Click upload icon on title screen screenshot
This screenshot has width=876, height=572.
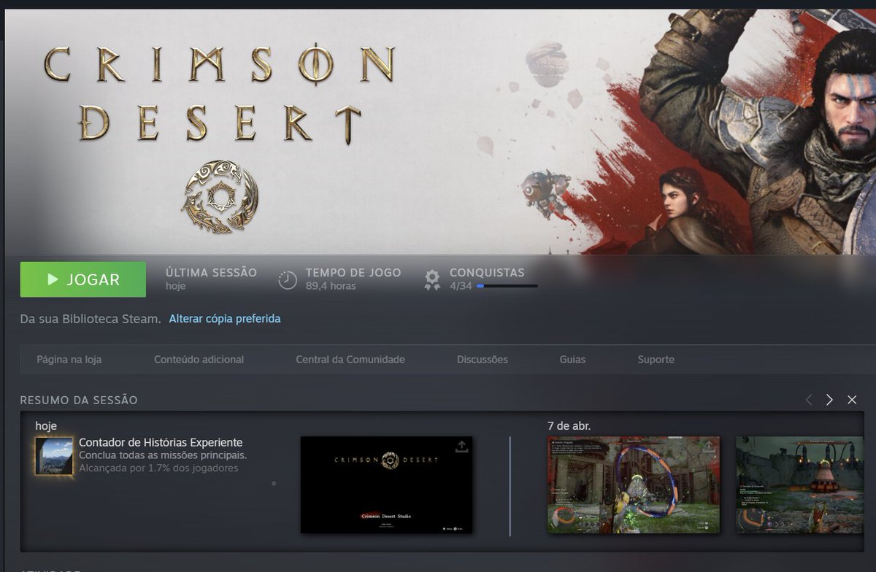pyautogui.click(x=461, y=447)
